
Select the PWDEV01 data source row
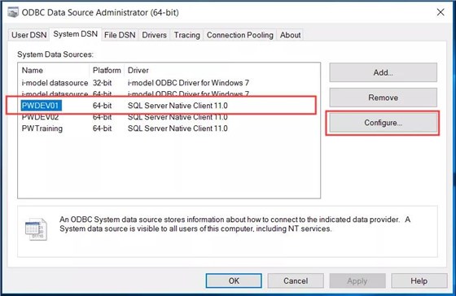point(169,106)
